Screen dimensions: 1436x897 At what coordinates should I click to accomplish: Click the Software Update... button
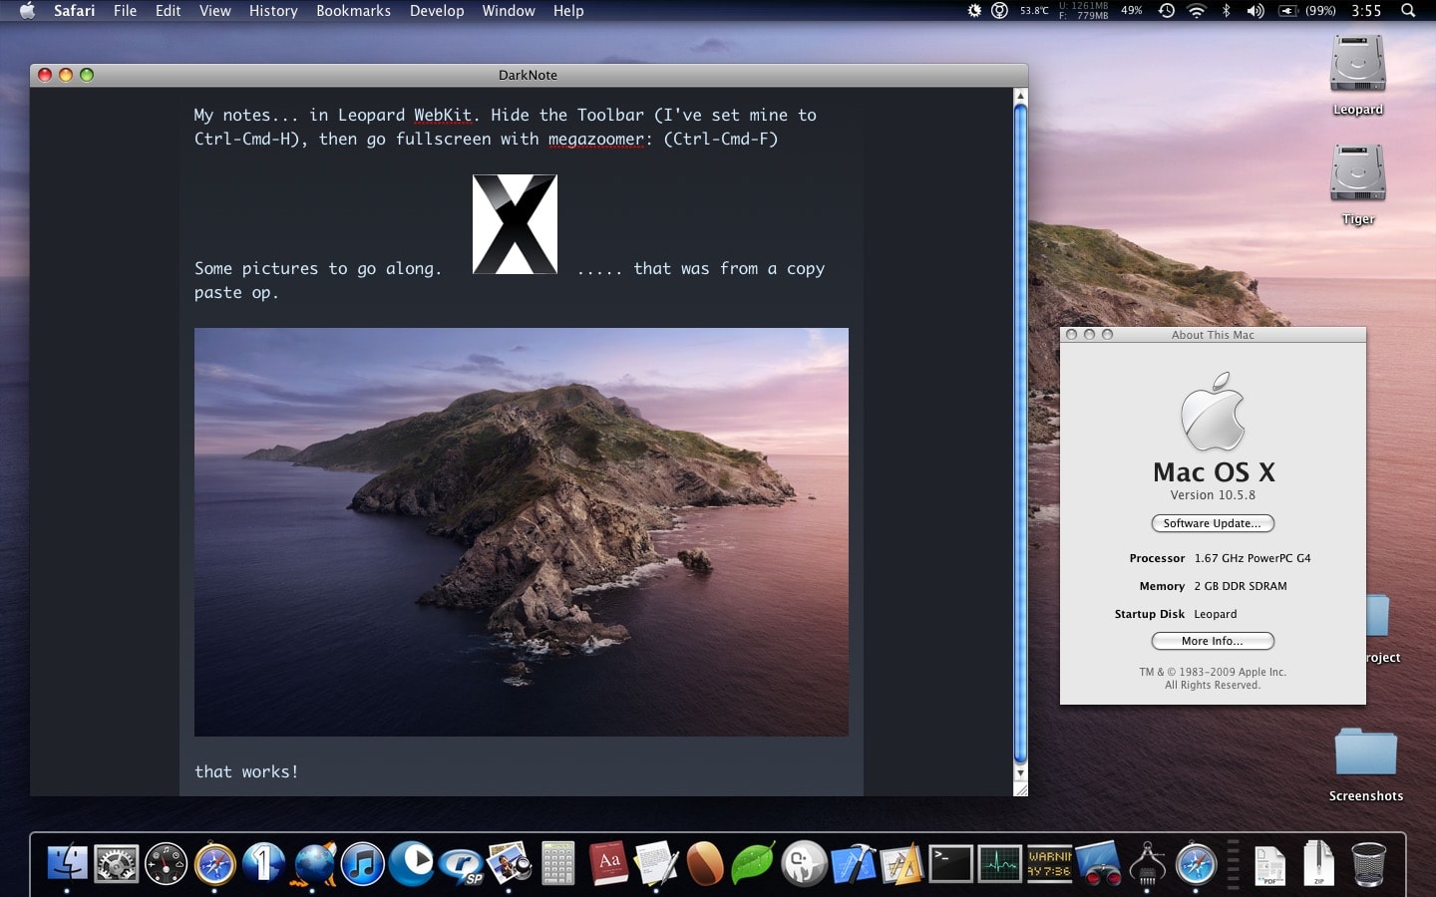click(x=1212, y=523)
